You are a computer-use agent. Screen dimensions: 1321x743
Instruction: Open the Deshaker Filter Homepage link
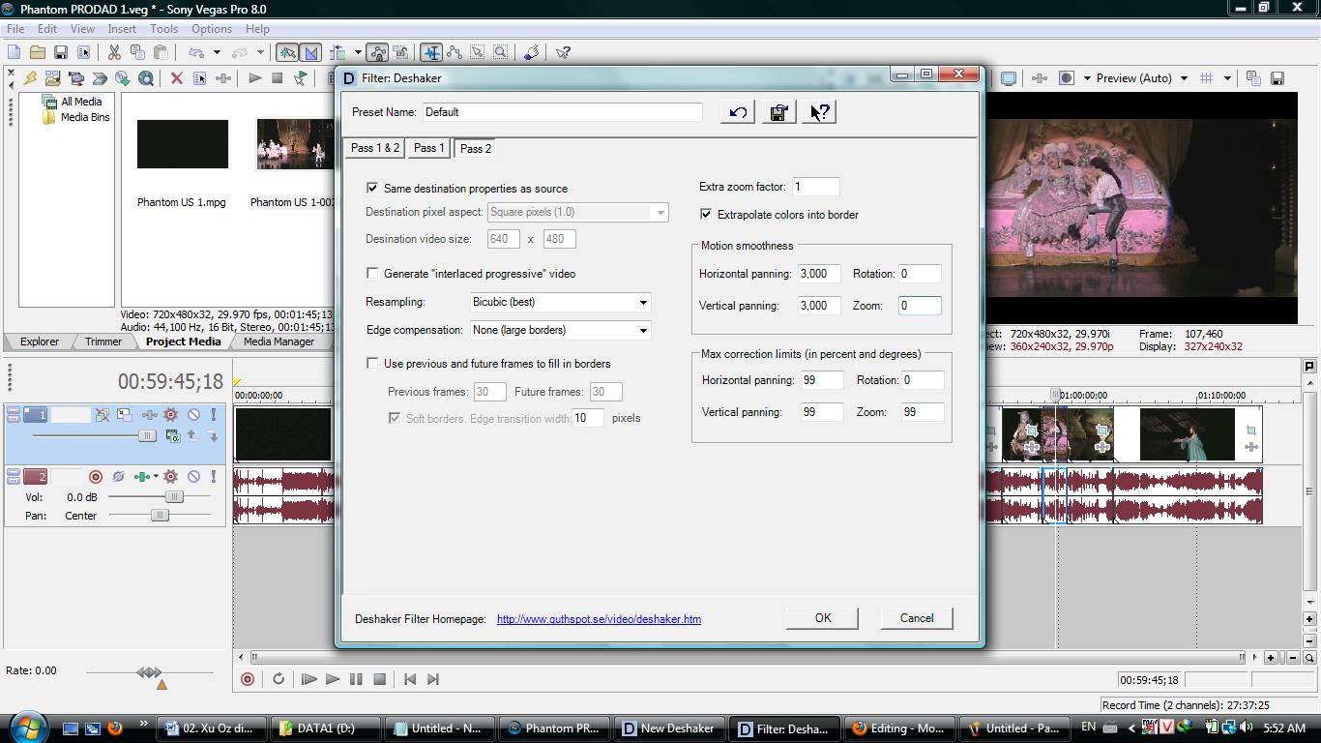599,619
